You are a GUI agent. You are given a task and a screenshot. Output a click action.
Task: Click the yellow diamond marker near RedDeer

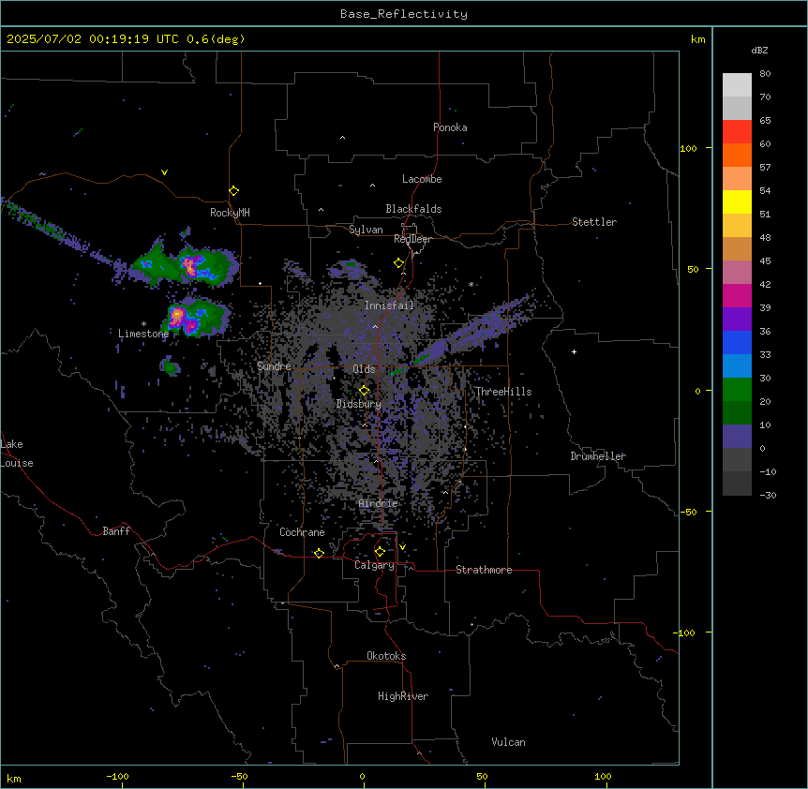(x=398, y=263)
